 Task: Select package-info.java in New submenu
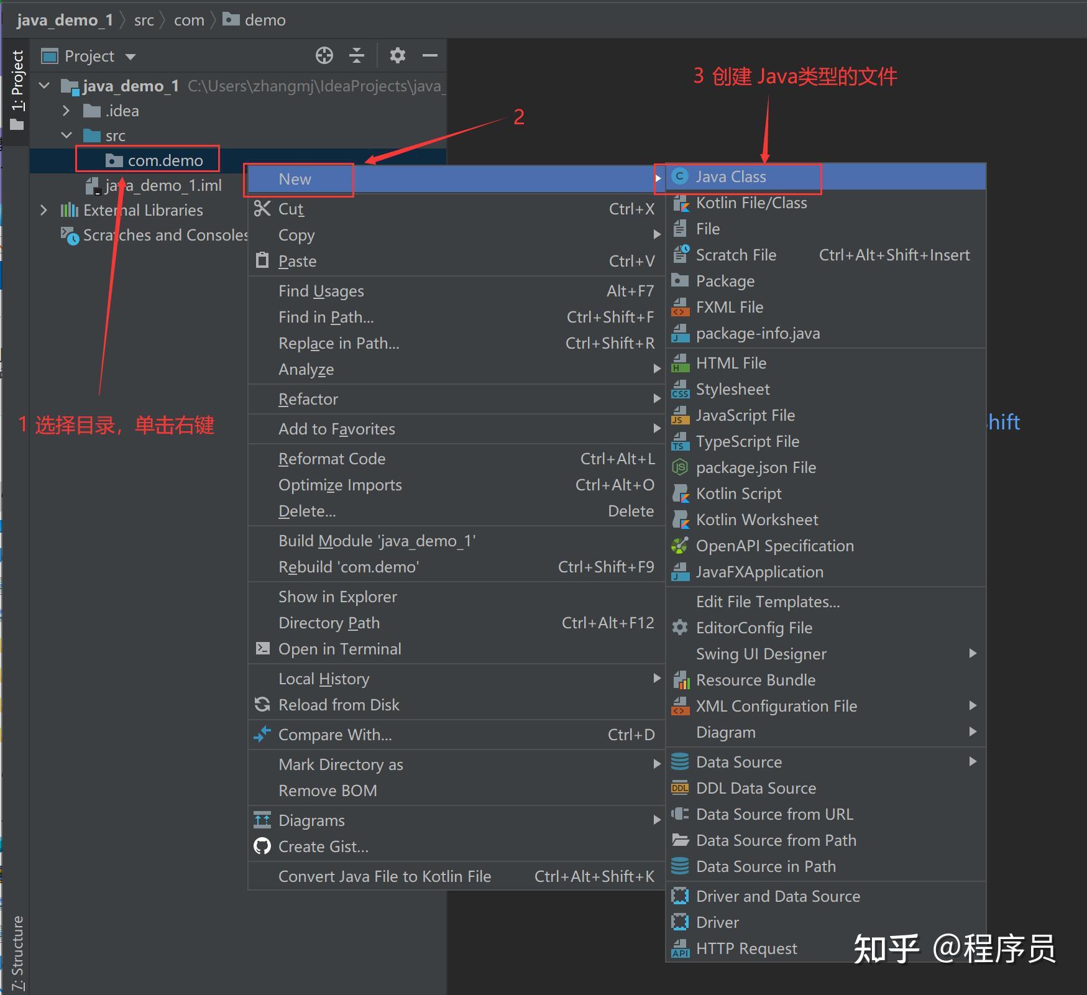click(826, 333)
